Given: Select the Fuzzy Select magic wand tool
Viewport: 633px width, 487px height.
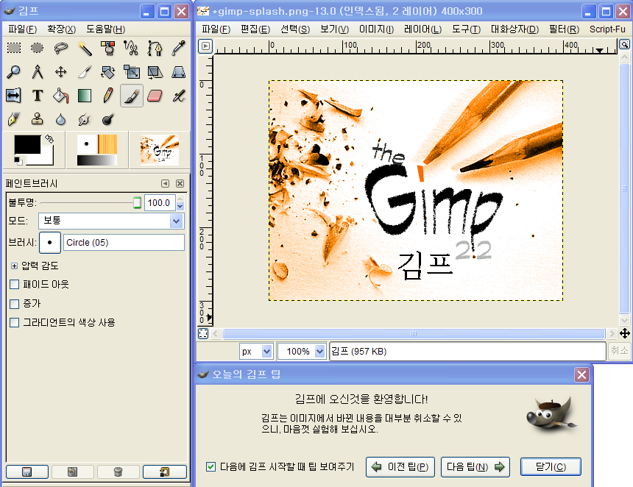Looking at the screenshot, I should (x=85, y=48).
